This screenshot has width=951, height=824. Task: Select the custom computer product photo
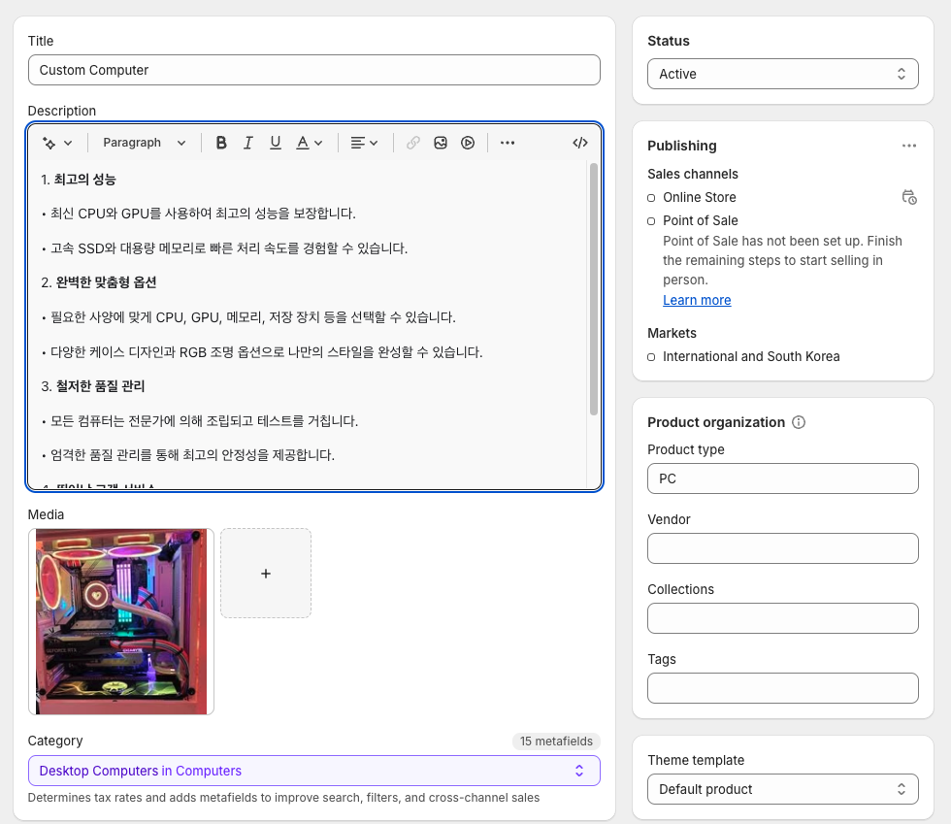point(120,620)
